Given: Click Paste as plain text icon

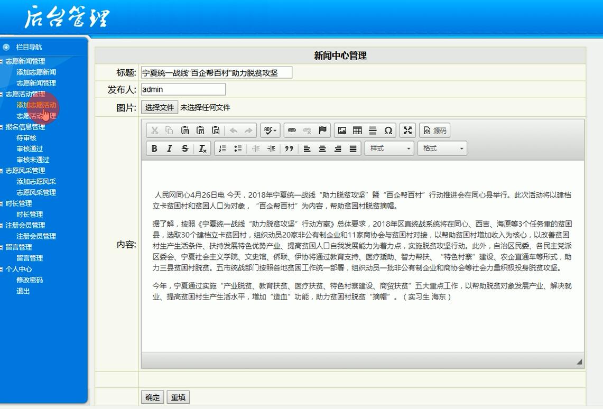Looking at the screenshot, I should tap(200, 131).
